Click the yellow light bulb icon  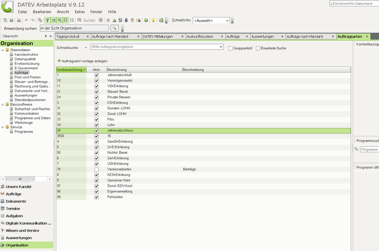[x=153, y=20]
